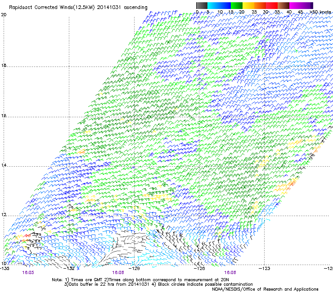Click the orange 25-30 knots legend swatch
Screen dimensions: 333x292
pyautogui.click(x=260, y=5)
